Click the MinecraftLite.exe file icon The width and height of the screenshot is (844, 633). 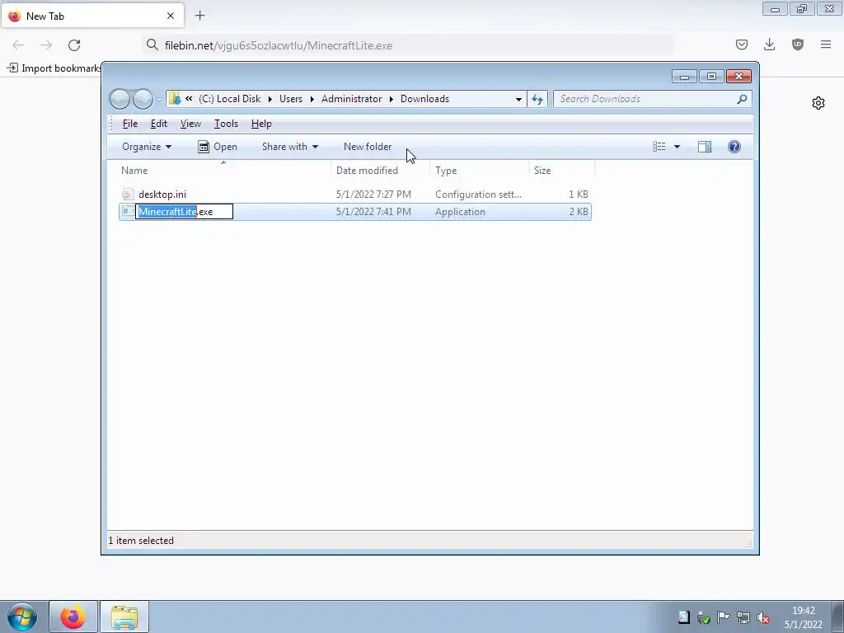[x=128, y=212]
